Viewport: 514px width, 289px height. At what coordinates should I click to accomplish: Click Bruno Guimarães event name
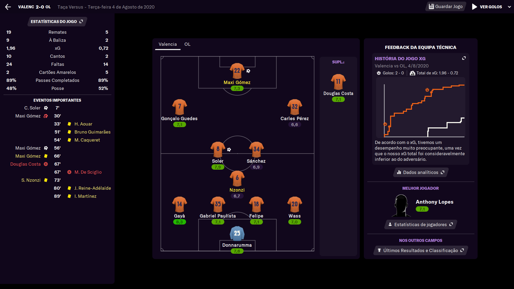[92, 132]
